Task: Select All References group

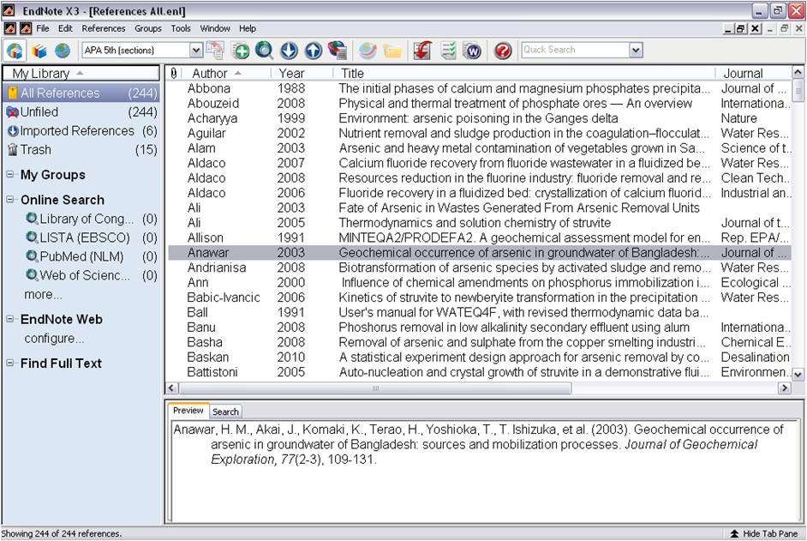Action: click(x=81, y=93)
